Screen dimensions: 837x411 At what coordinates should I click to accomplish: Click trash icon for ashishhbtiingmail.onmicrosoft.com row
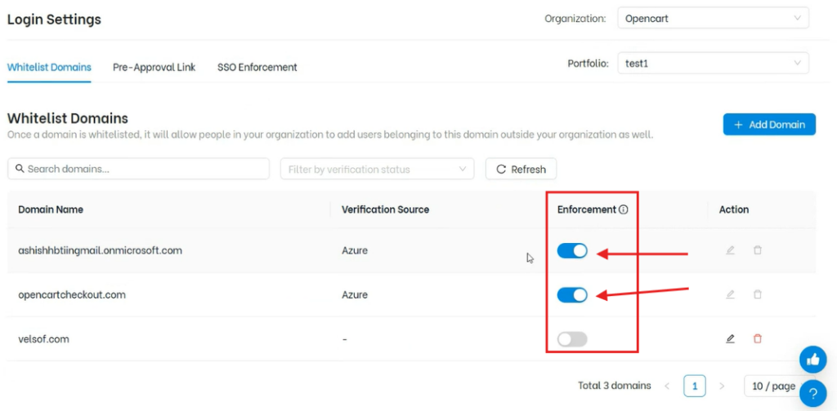[x=757, y=250]
